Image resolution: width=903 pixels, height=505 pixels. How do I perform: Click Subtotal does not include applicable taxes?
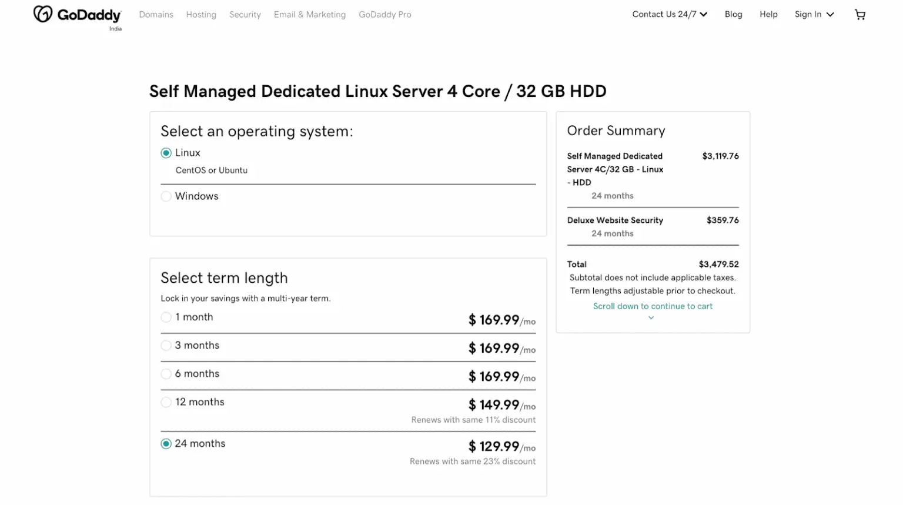[653, 278]
